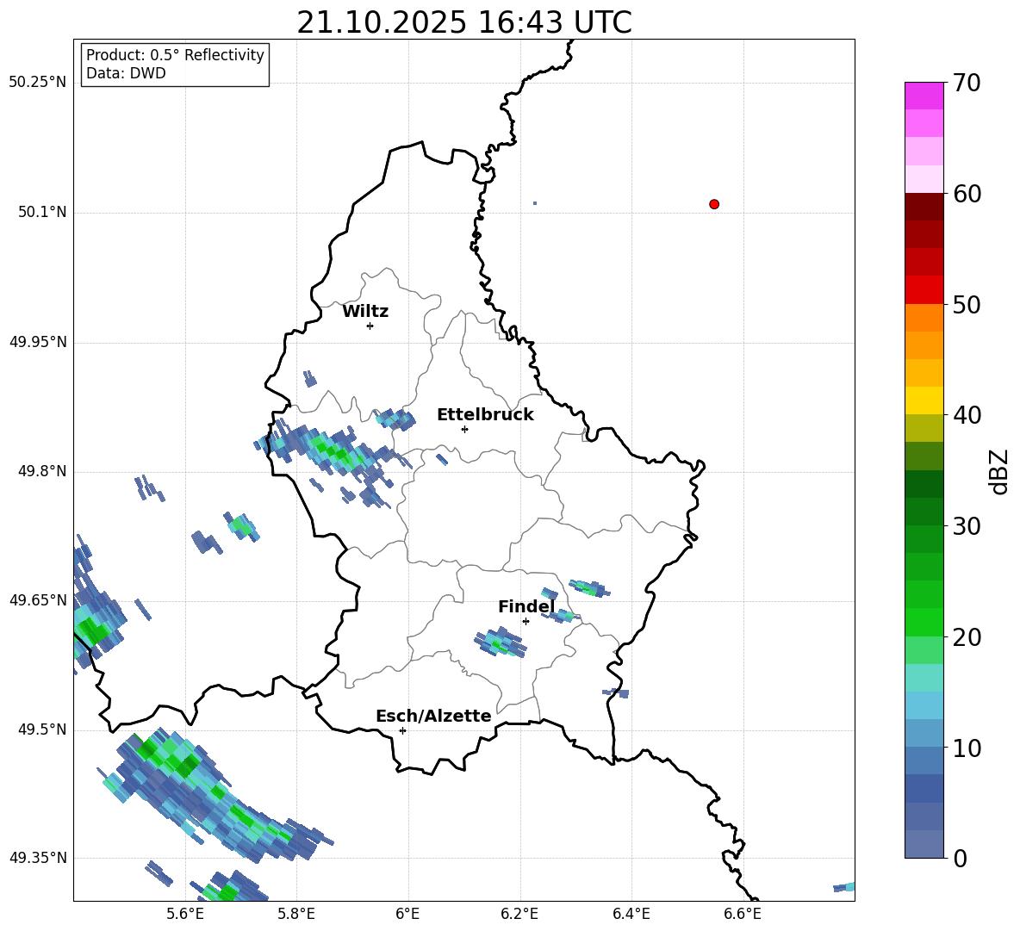The image size is (1020, 931).
Task: Pick the bright red swatch just above 50 dBZ
Action: tap(924, 290)
